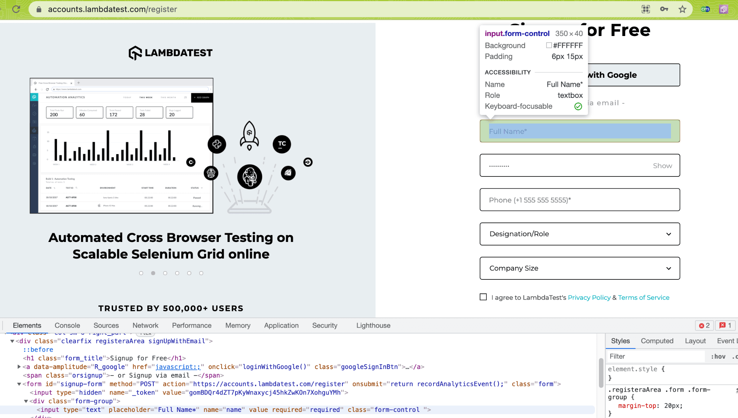Select the Full Name input DOM line

point(234,410)
